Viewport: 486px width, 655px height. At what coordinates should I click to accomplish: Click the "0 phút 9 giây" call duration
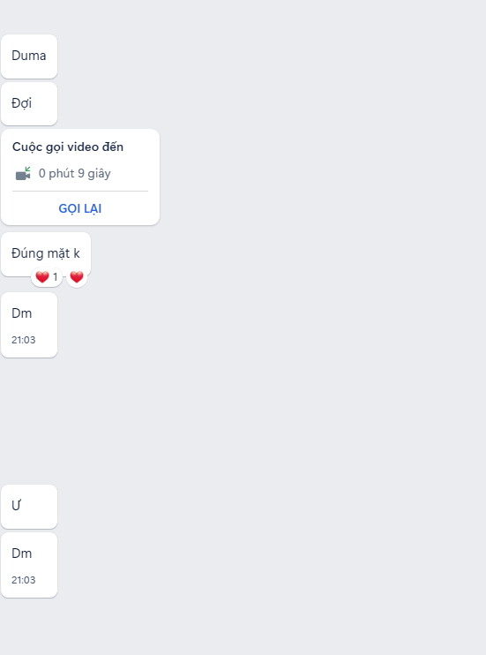pyautogui.click(x=75, y=173)
